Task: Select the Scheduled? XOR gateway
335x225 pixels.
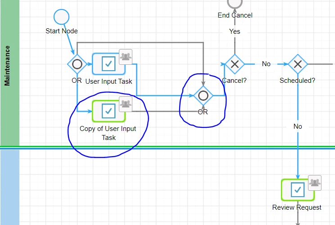Action: pyautogui.click(x=298, y=64)
